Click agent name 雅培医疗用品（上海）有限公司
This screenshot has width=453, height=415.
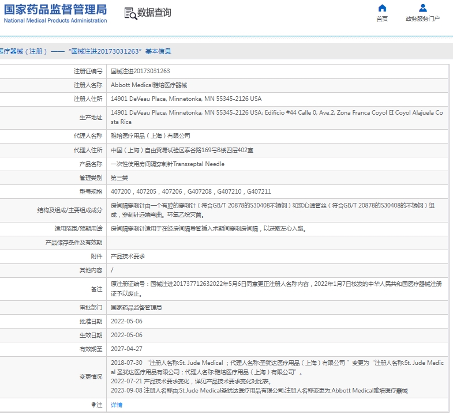coord(150,135)
